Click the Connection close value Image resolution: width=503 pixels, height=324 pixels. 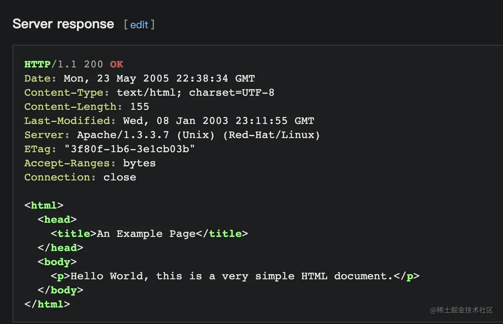coord(120,177)
